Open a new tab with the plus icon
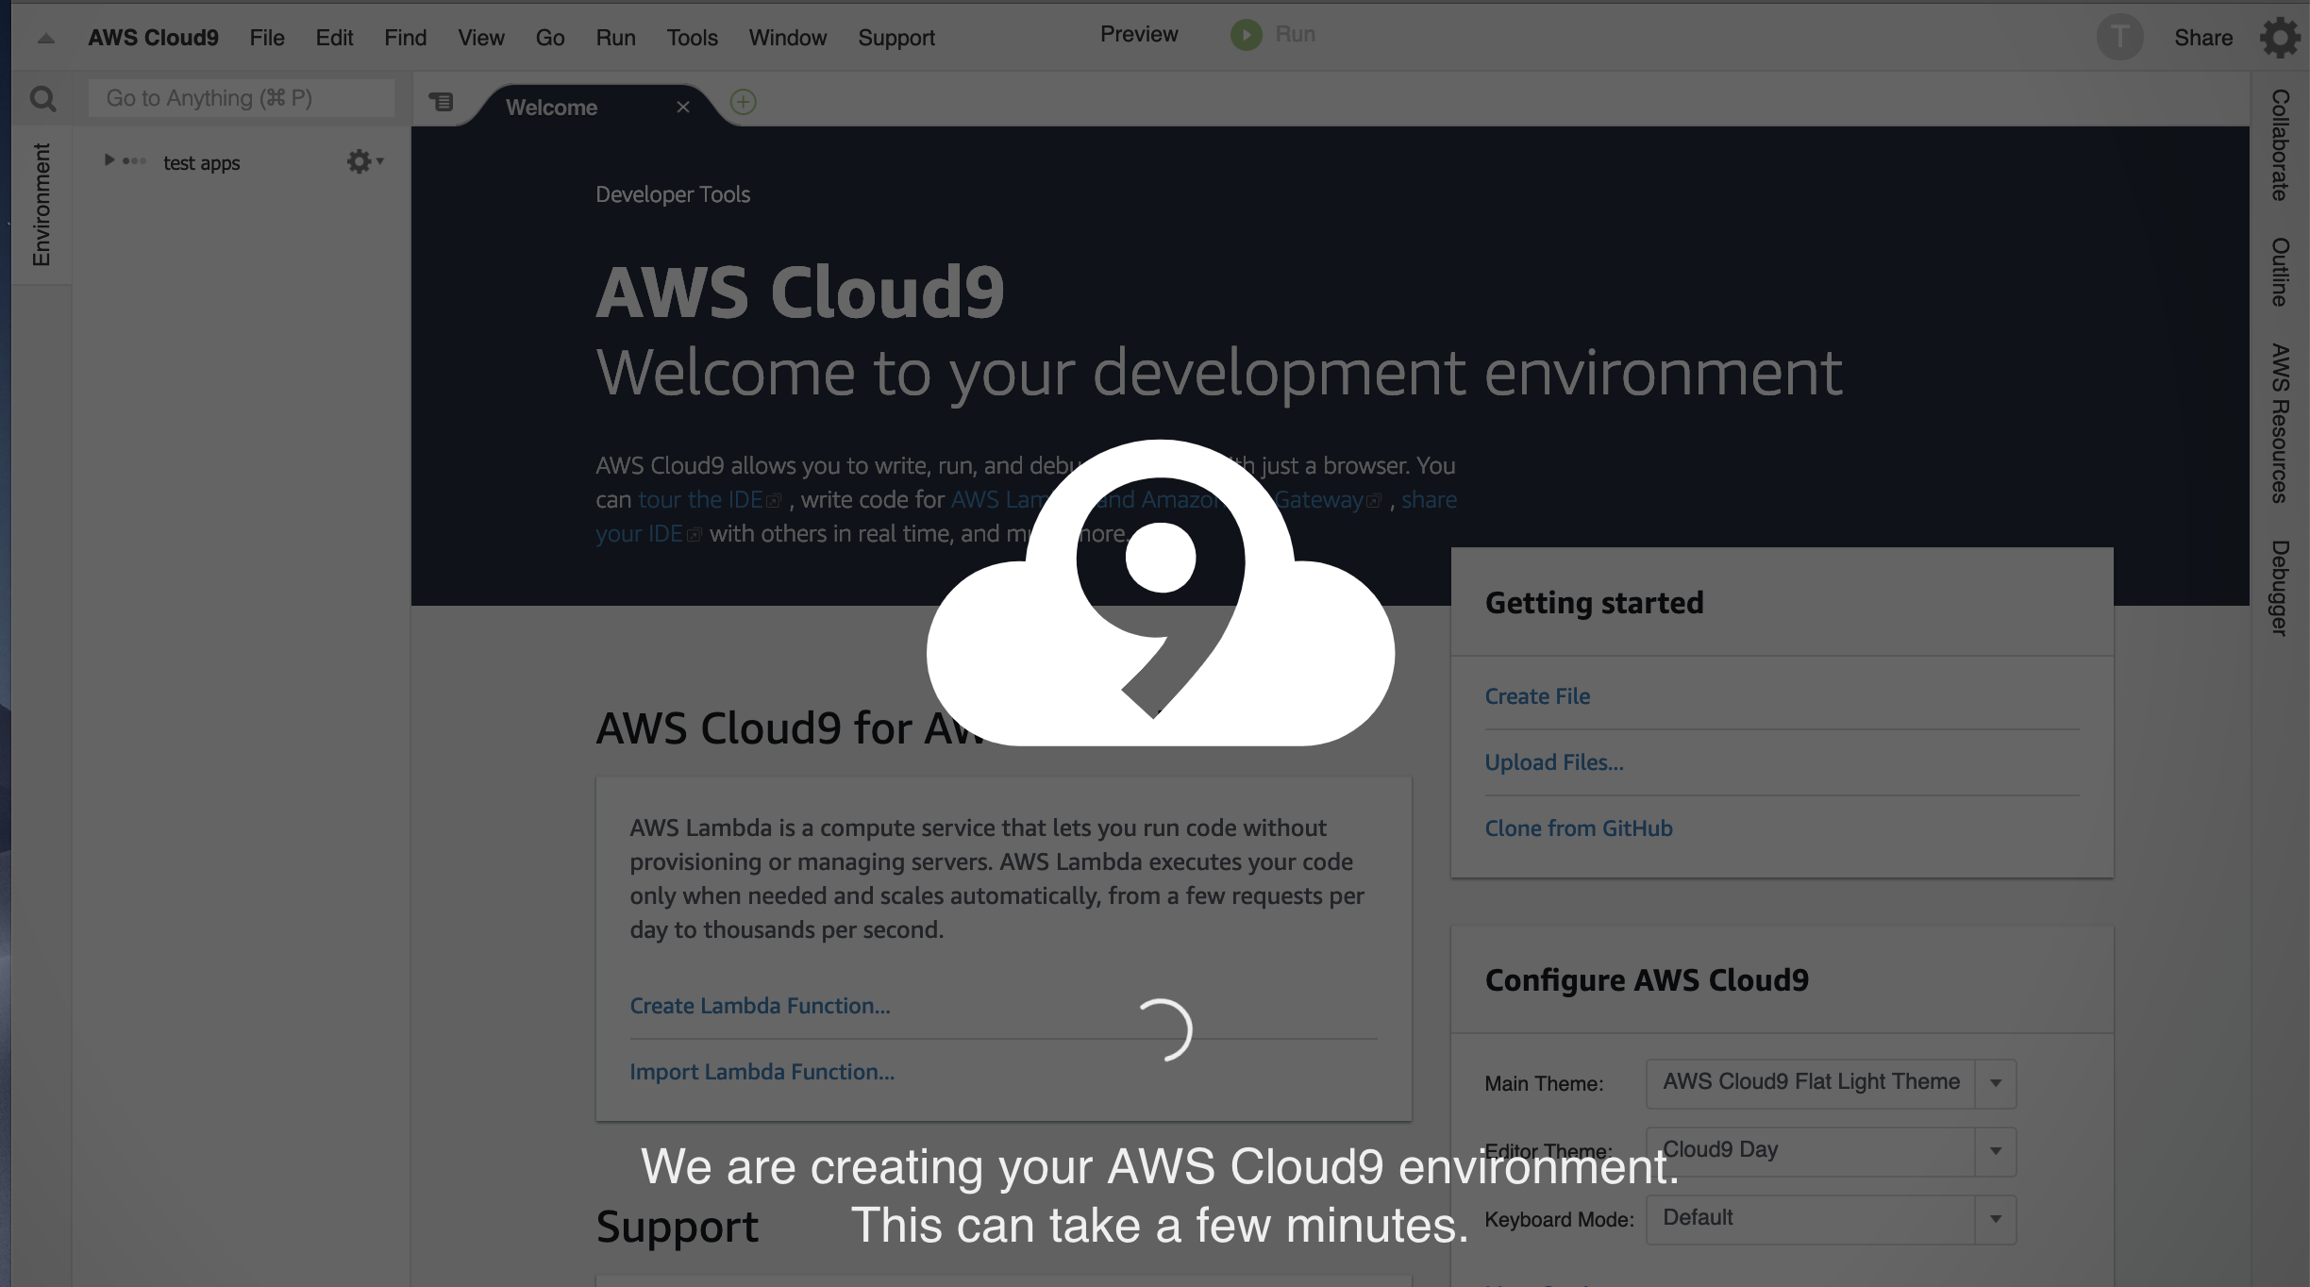Screen dimensions: 2310x1287 tap(743, 102)
